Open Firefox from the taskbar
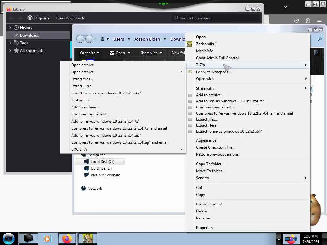The image size is (327, 245). [x=67, y=239]
